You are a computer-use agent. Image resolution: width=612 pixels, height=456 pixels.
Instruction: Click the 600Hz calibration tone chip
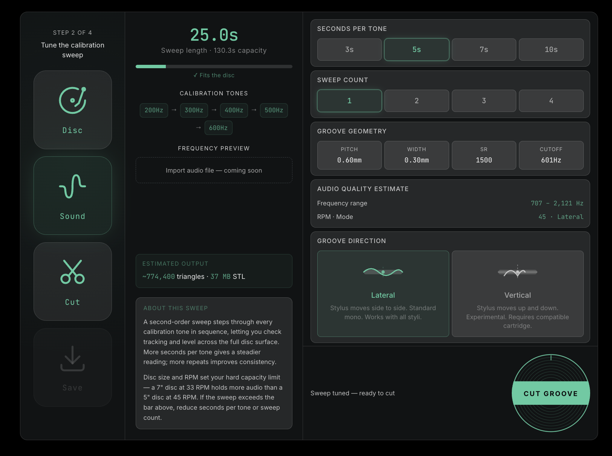[218, 128]
